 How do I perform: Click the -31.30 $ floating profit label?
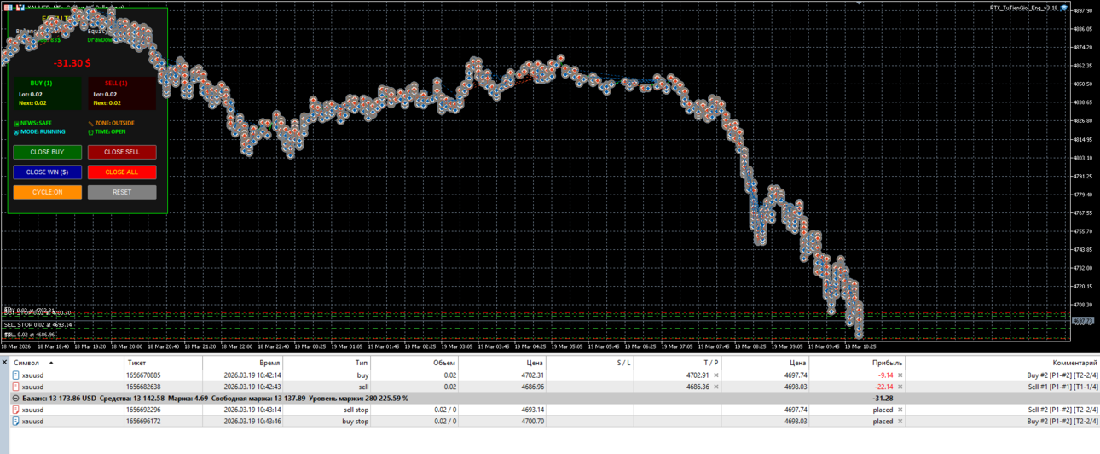[72, 63]
